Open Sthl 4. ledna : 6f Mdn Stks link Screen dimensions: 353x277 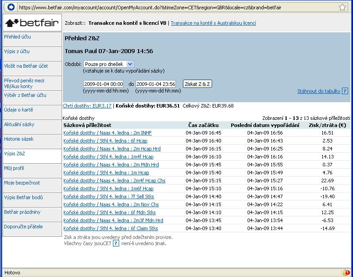(x=110, y=212)
